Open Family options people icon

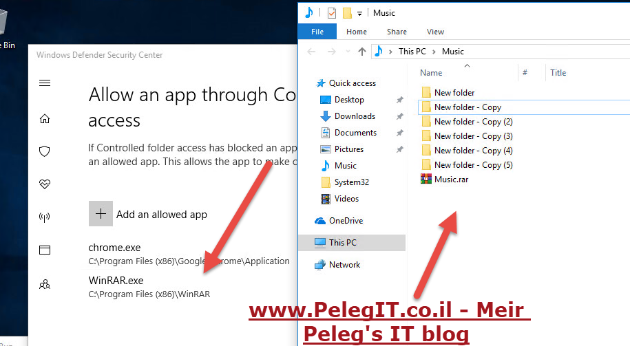coord(45,285)
